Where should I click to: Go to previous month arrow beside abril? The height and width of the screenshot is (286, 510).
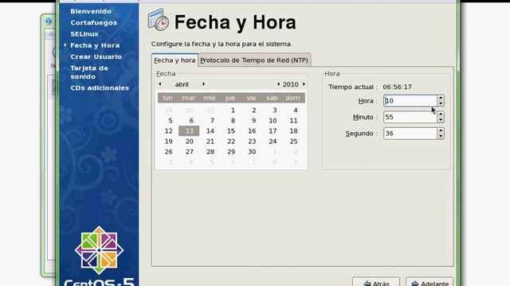tap(159, 84)
